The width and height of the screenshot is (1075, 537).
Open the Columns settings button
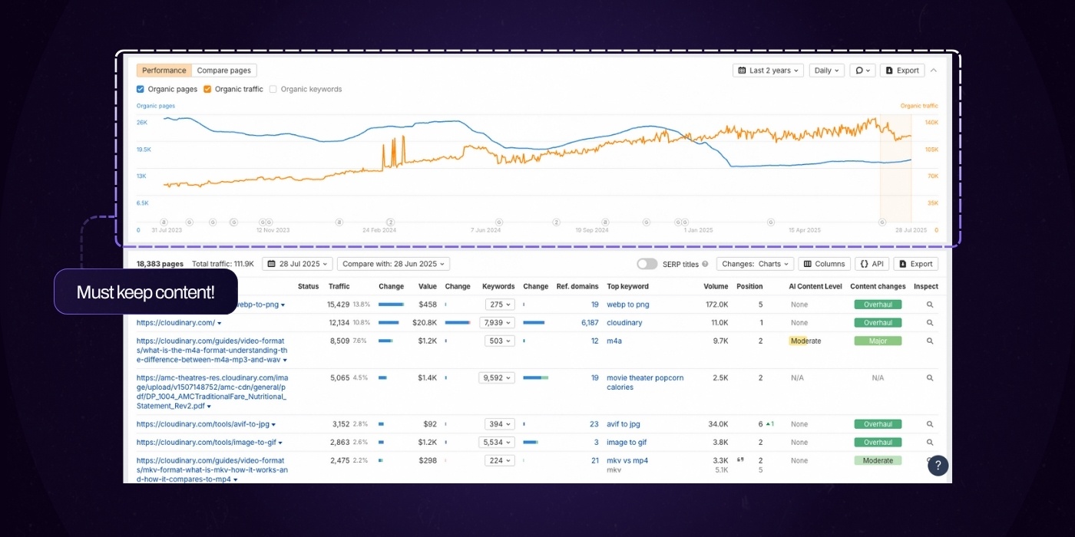click(824, 264)
